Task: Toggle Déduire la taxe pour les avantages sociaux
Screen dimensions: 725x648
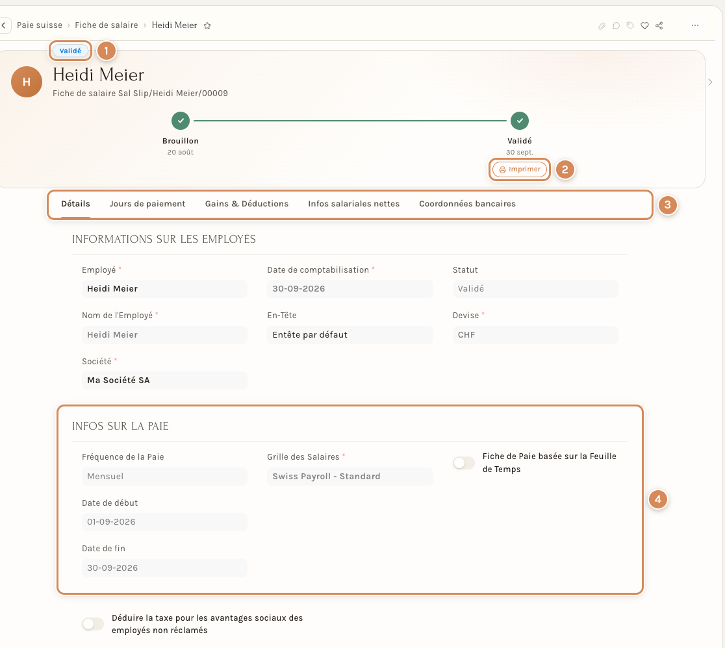Action: [93, 624]
